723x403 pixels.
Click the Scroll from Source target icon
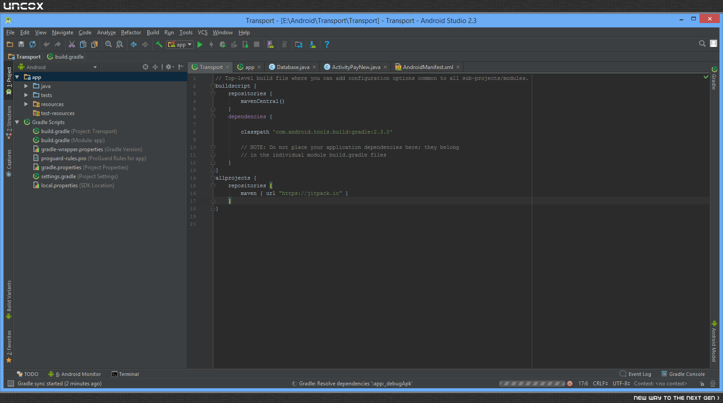pyautogui.click(x=146, y=67)
